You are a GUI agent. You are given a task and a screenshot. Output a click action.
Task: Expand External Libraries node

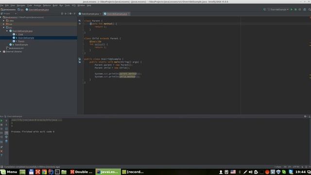click(x=1, y=52)
